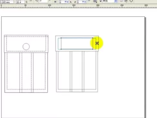Toggle the right corner rounding lock icon
157x118 pixels.
[x=75, y=2]
